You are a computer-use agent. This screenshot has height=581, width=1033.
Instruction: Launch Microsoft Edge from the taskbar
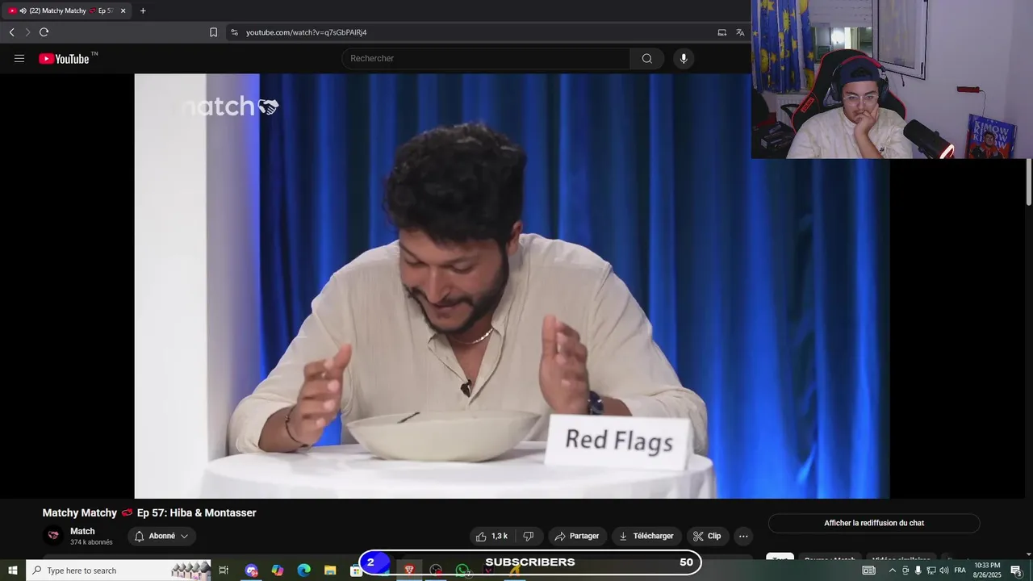(x=303, y=571)
